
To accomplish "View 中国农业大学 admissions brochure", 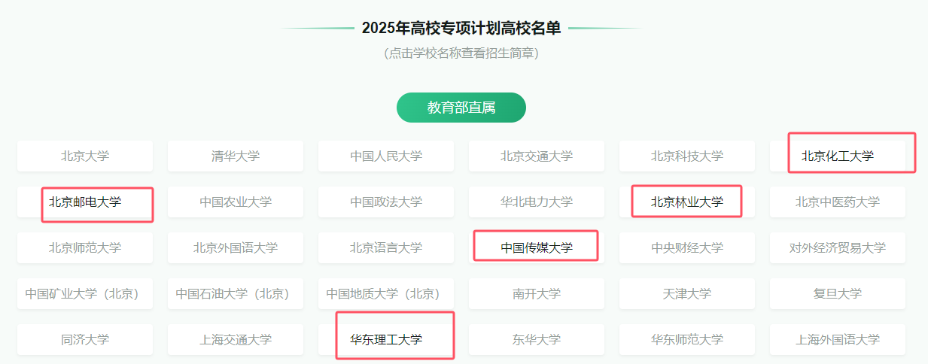I will coord(236,202).
